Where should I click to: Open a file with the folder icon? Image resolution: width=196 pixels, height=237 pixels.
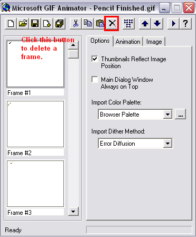pyautogui.click(x=23, y=23)
